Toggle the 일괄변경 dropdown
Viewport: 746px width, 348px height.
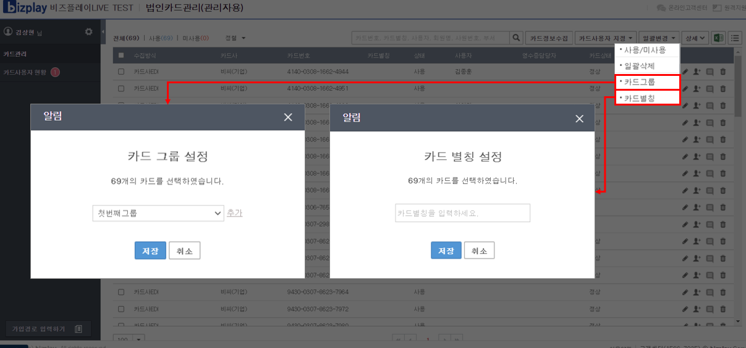pyautogui.click(x=659, y=38)
